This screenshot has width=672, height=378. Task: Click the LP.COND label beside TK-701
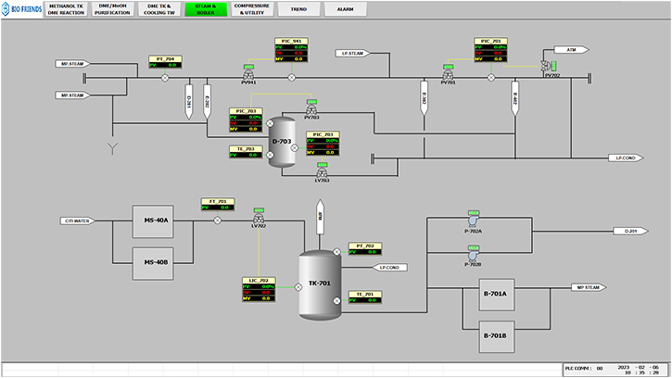[x=388, y=268]
